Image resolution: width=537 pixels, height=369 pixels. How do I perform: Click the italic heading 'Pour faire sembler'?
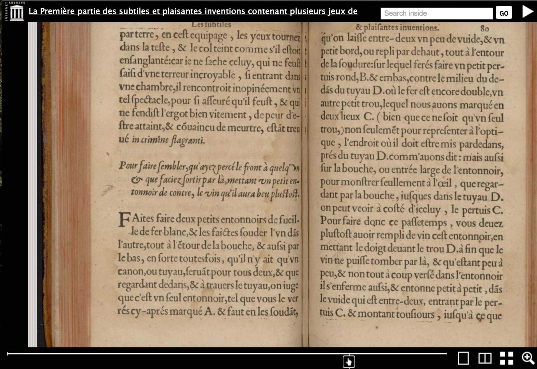click(x=209, y=180)
